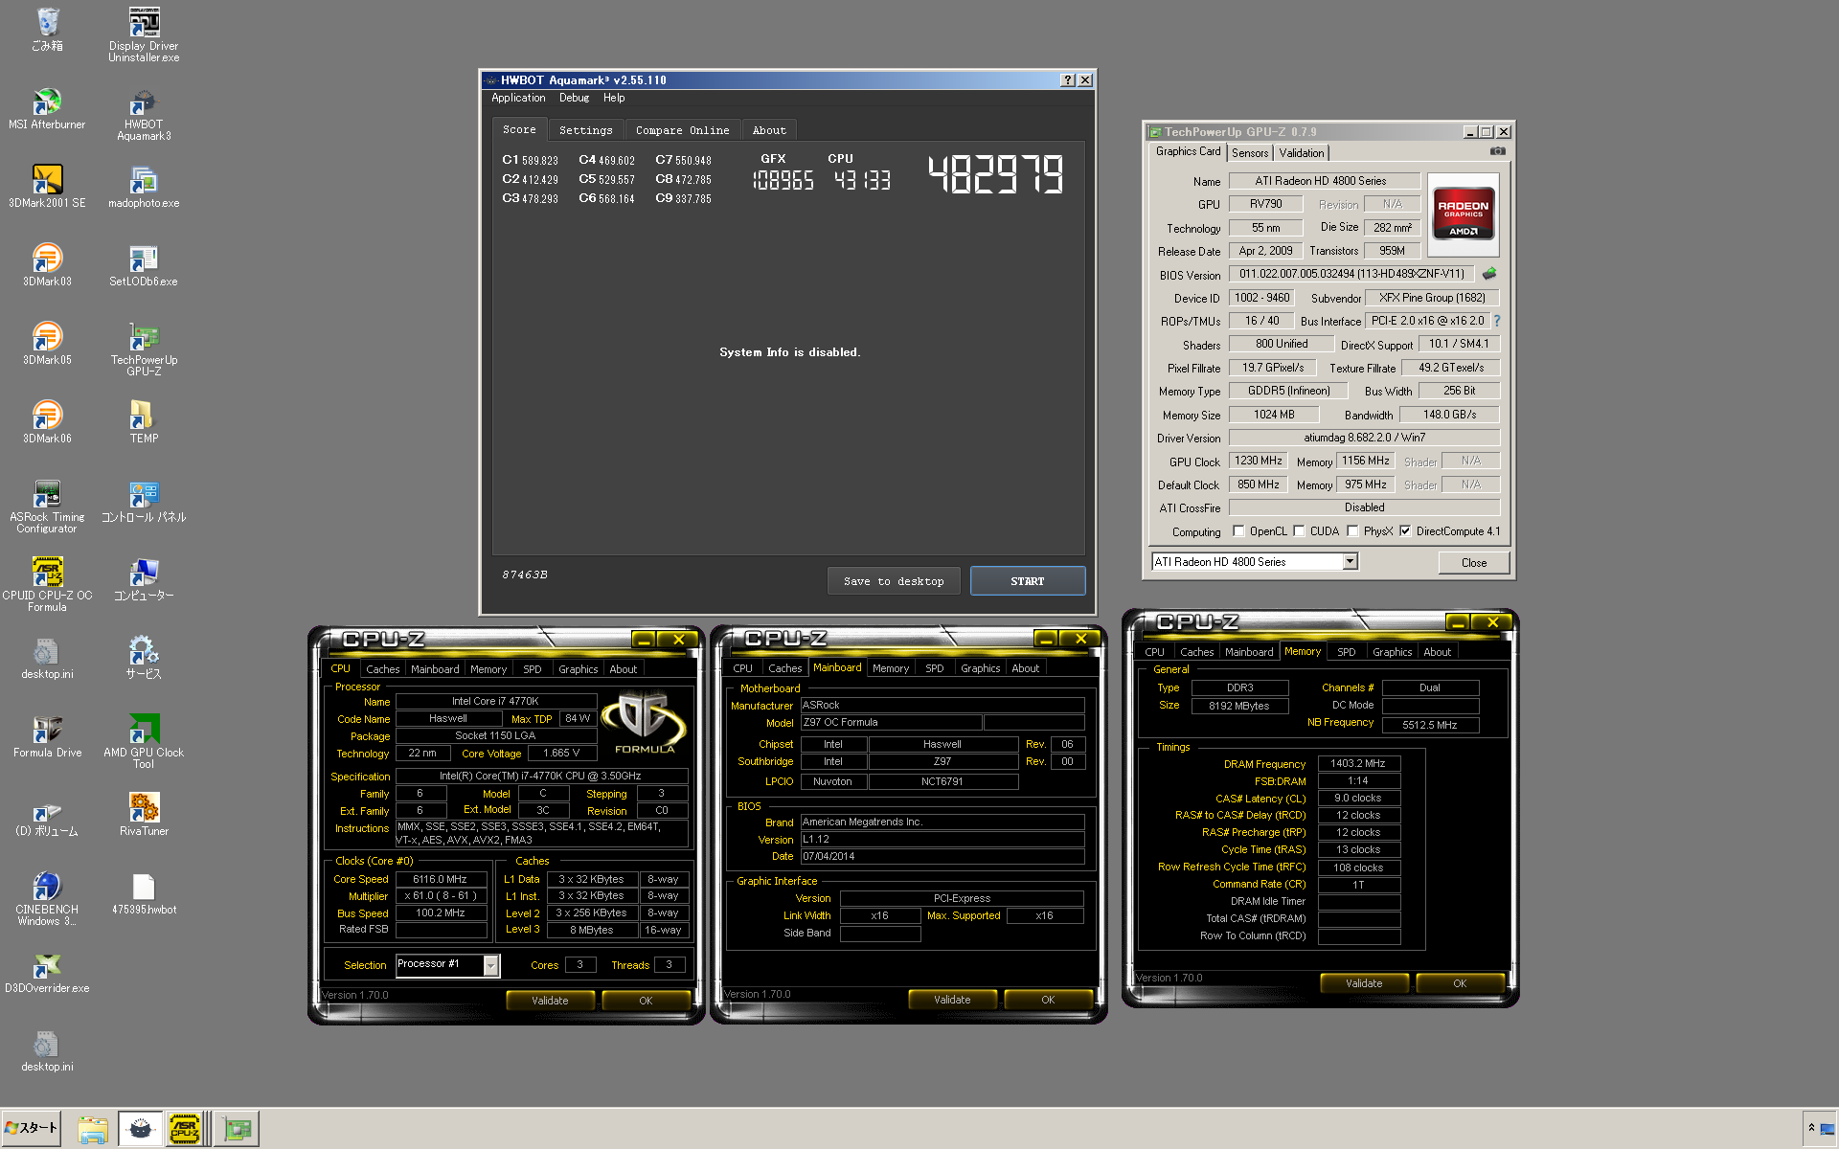This screenshot has height=1149, width=1839.
Task: Show hidden system tray icons arrow
Action: coord(1811,1127)
